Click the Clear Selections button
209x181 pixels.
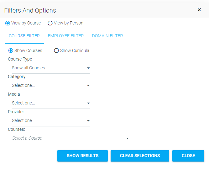click(140, 156)
